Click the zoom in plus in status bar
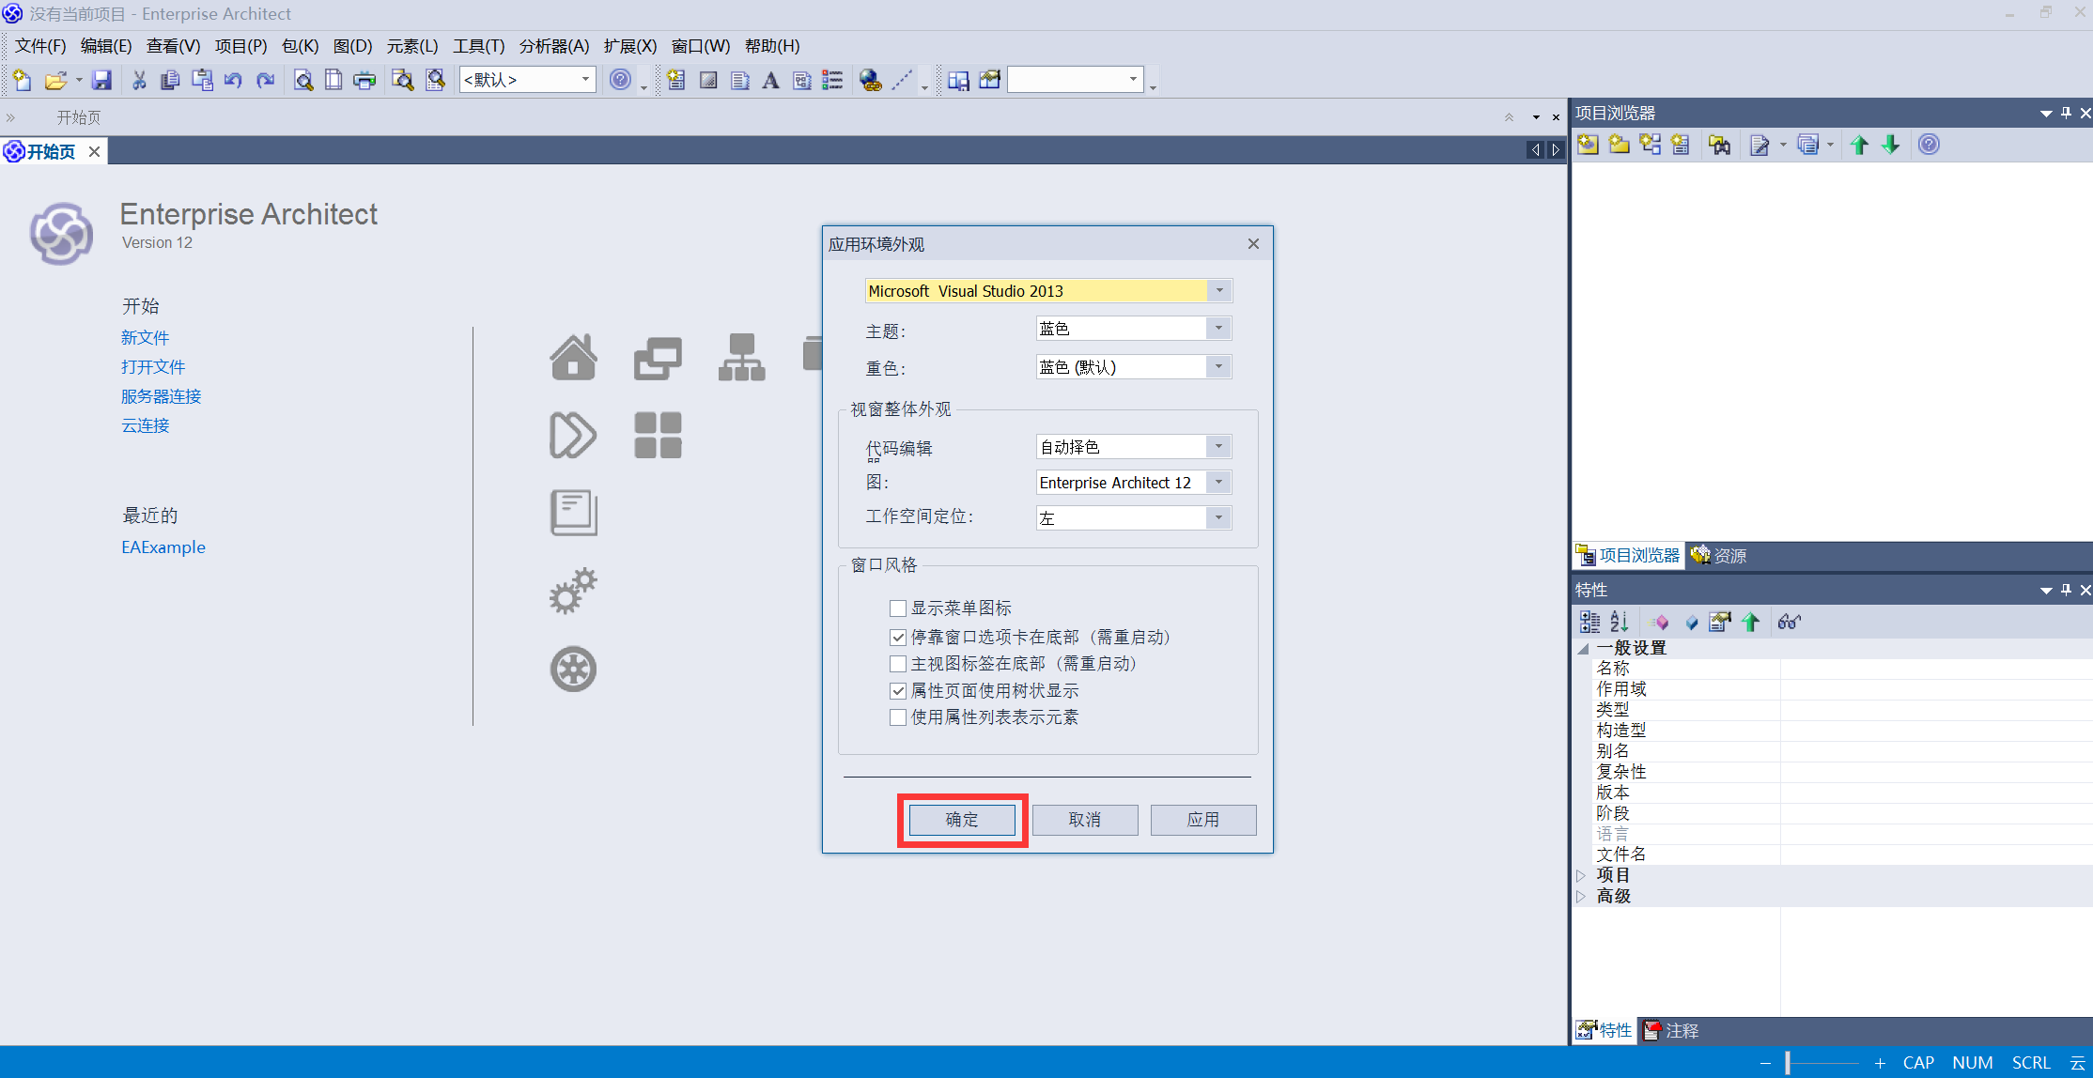This screenshot has width=2093, height=1078. 1880,1063
